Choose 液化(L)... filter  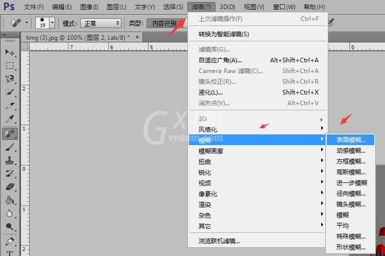pyautogui.click(x=258, y=92)
